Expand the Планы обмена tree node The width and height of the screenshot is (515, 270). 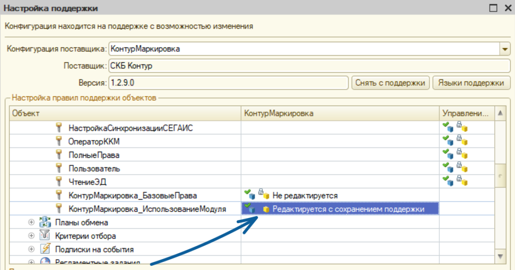pyautogui.click(x=31, y=222)
